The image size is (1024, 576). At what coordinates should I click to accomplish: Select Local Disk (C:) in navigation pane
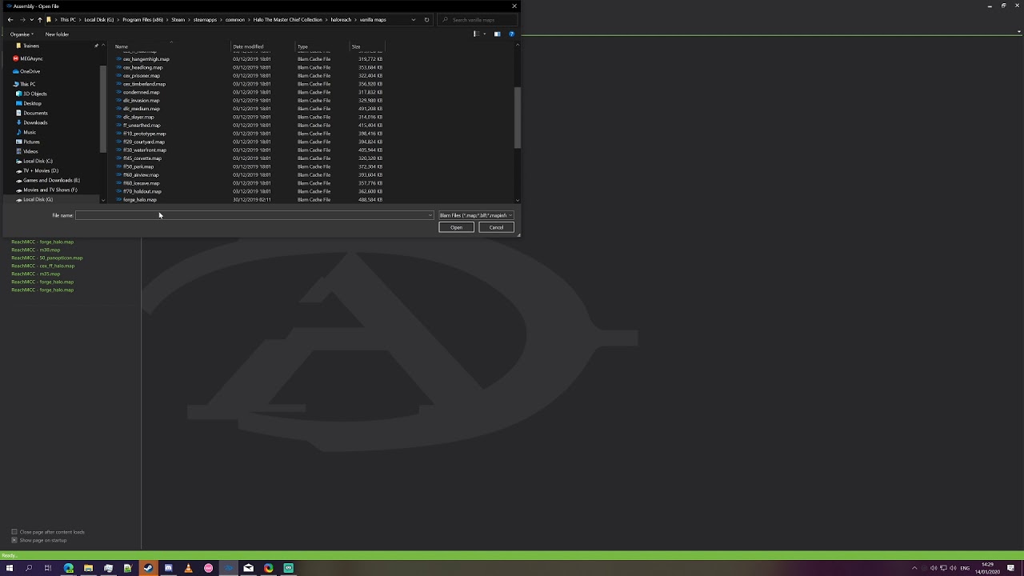tap(37, 161)
